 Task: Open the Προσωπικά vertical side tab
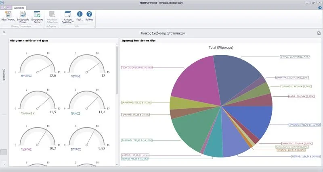coord(4,75)
